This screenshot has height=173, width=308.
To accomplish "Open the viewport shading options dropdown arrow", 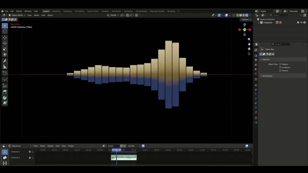I will pyautogui.click(x=250, y=15).
